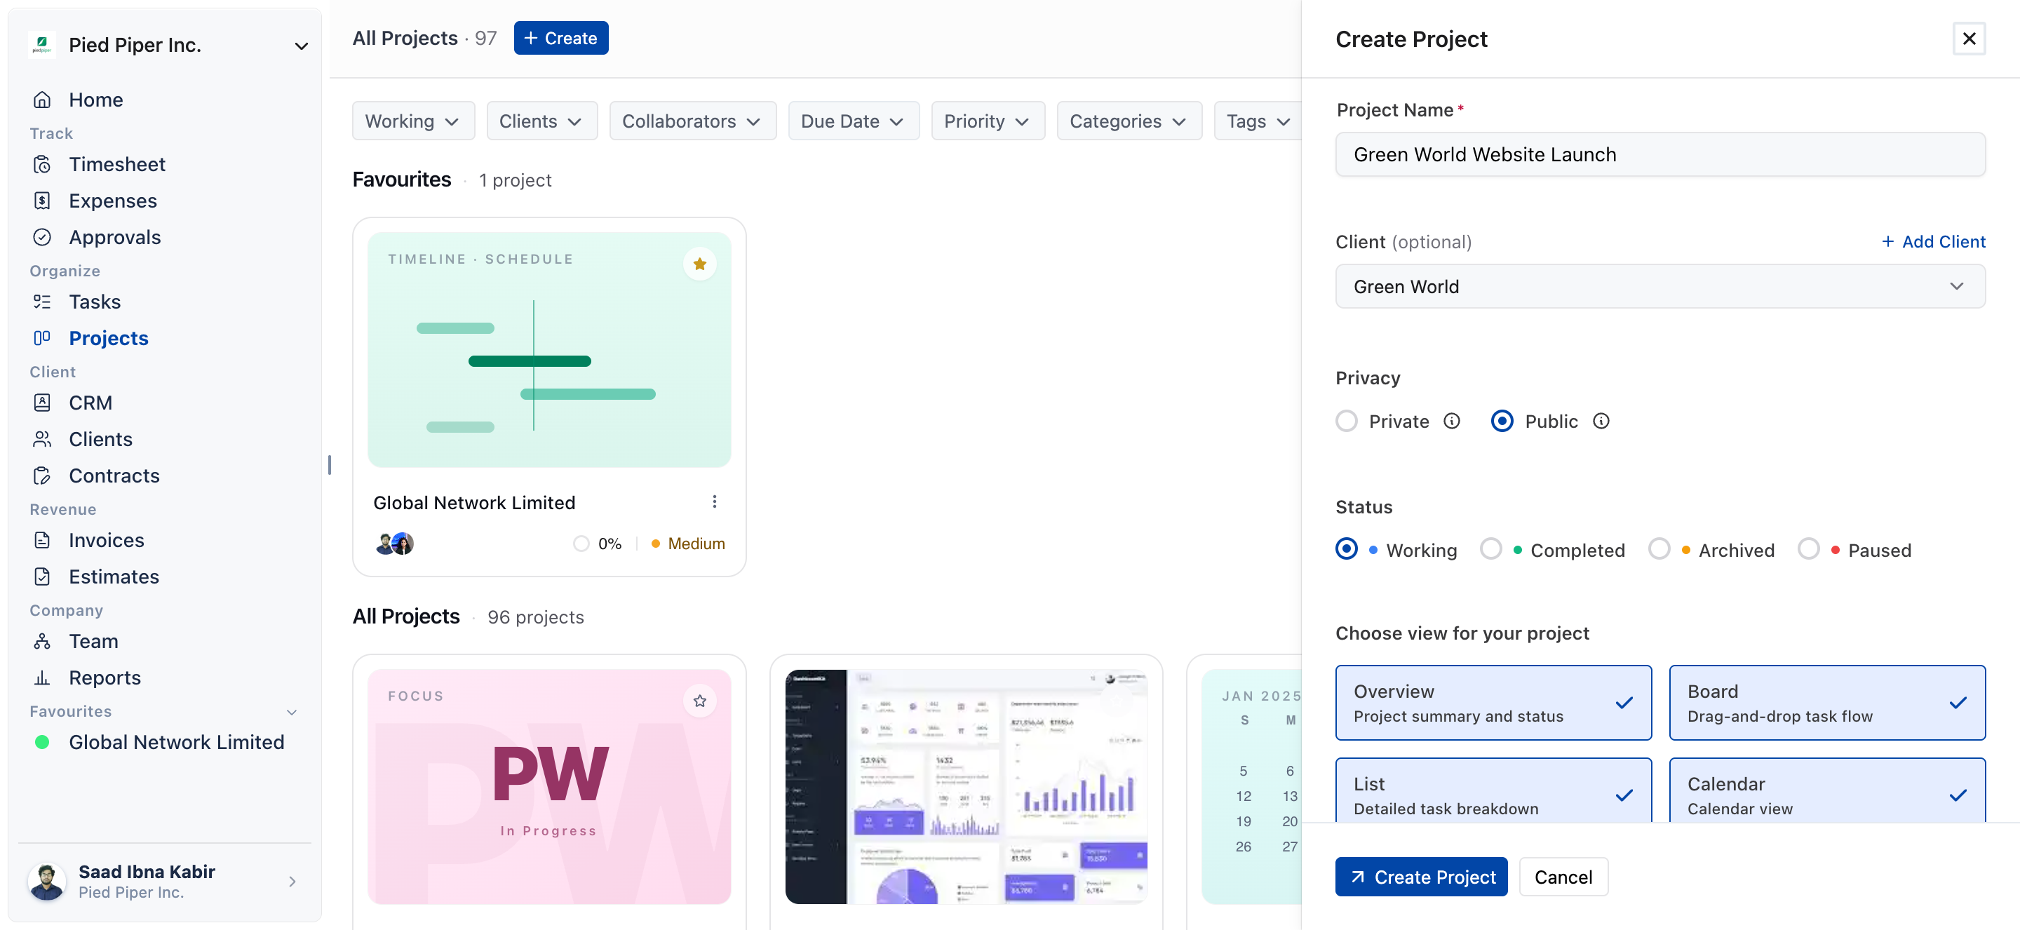2020x930 pixels.
Task: Expand the Pied Piper Inc. workspace switcher
Action: pyautogui.click(x=301, y=46)
